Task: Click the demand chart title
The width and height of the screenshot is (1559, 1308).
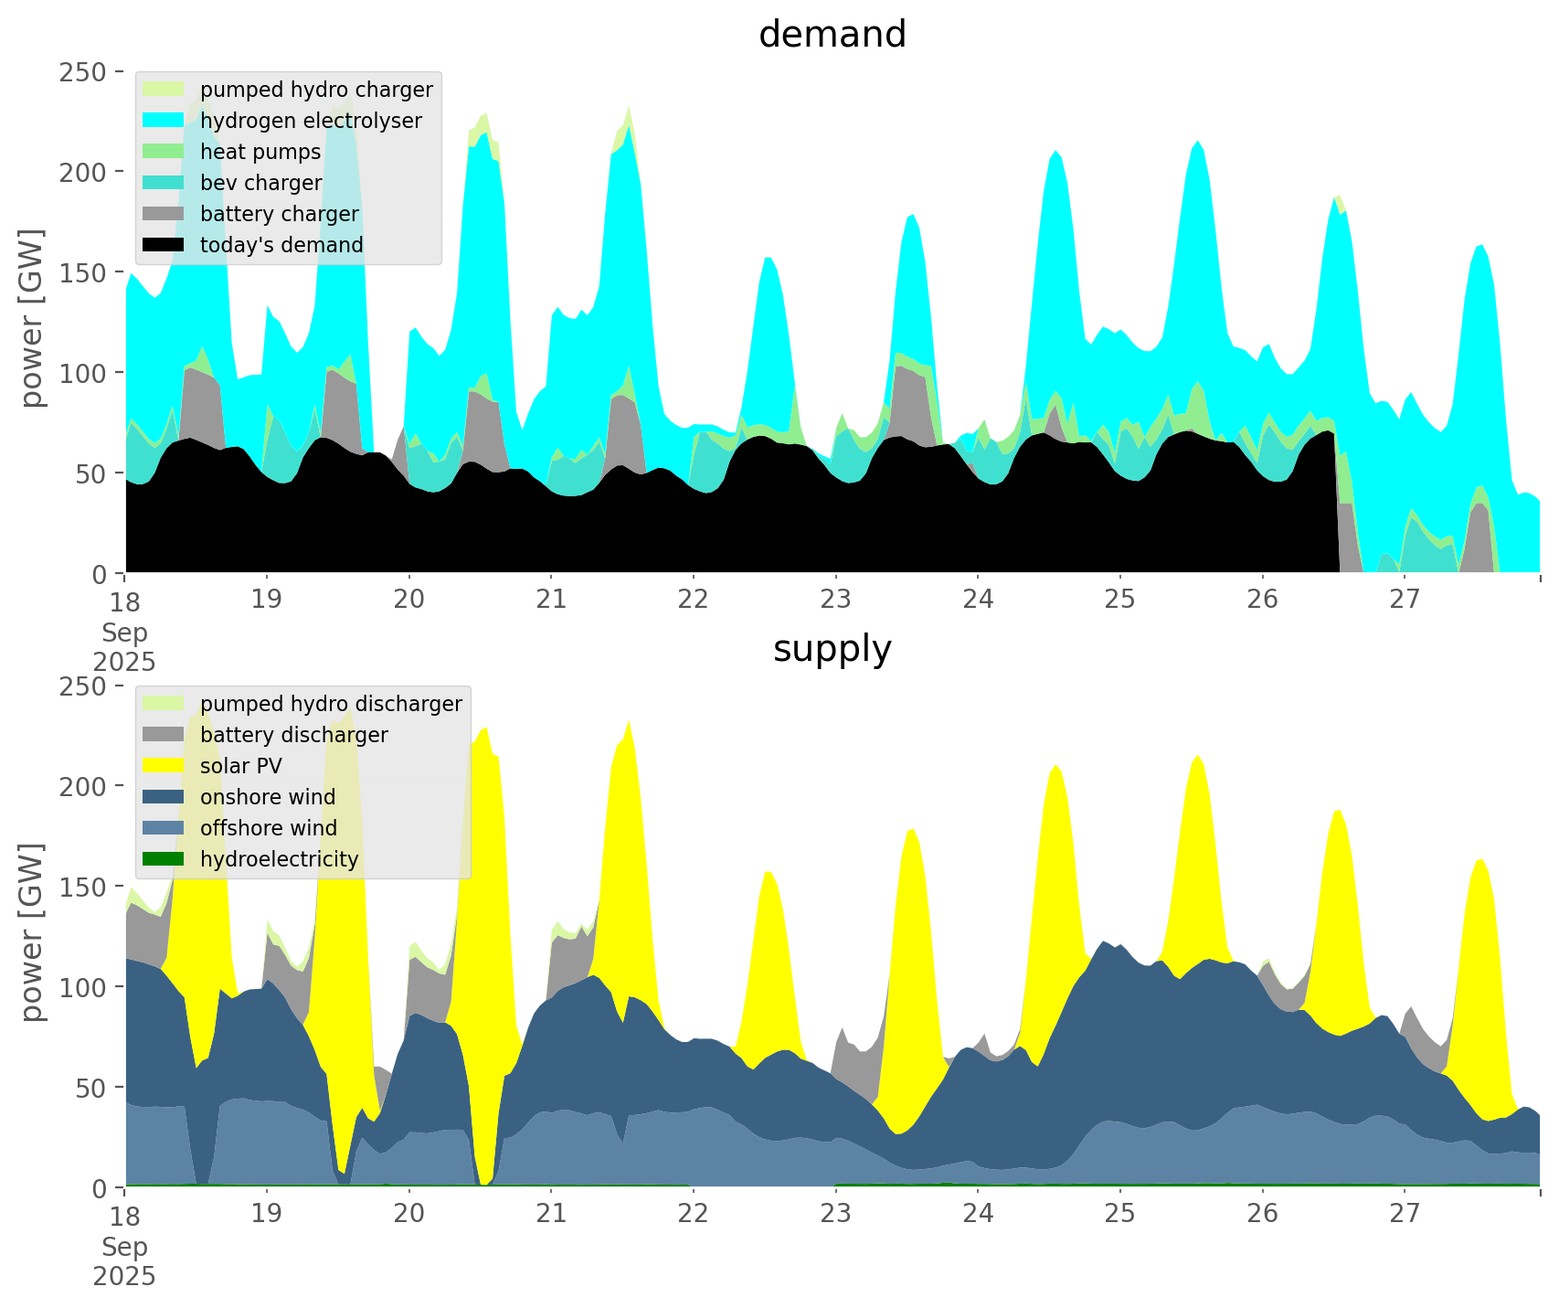Action: 832,35
